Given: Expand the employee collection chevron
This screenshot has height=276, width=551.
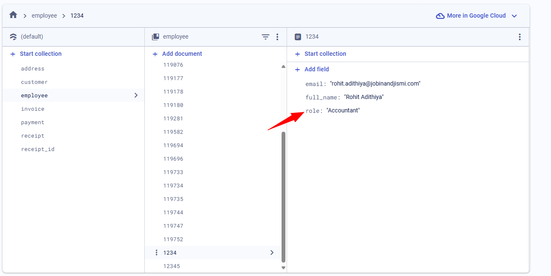Looking at the screenshot, I should 136,95.
